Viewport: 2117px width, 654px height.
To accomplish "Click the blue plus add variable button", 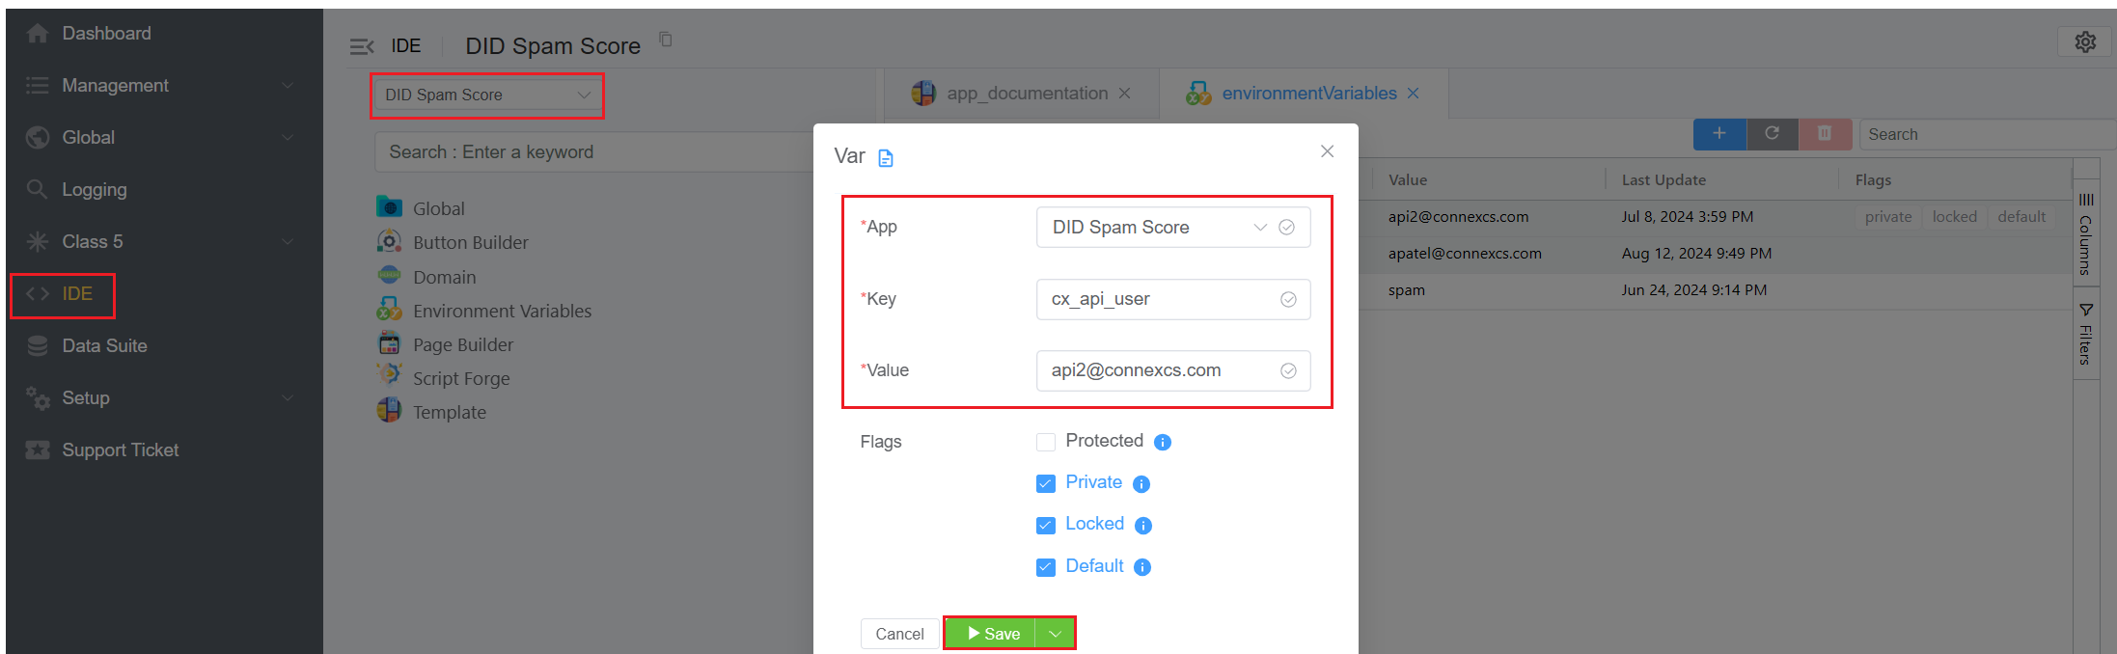I will (x=1718, y=134).
